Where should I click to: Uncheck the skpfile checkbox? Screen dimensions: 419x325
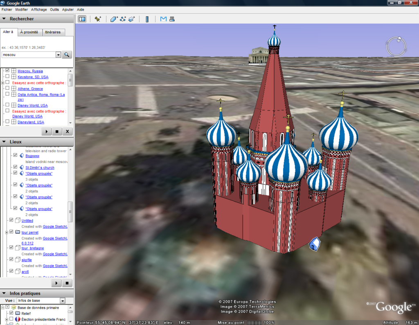coord(11,259)
